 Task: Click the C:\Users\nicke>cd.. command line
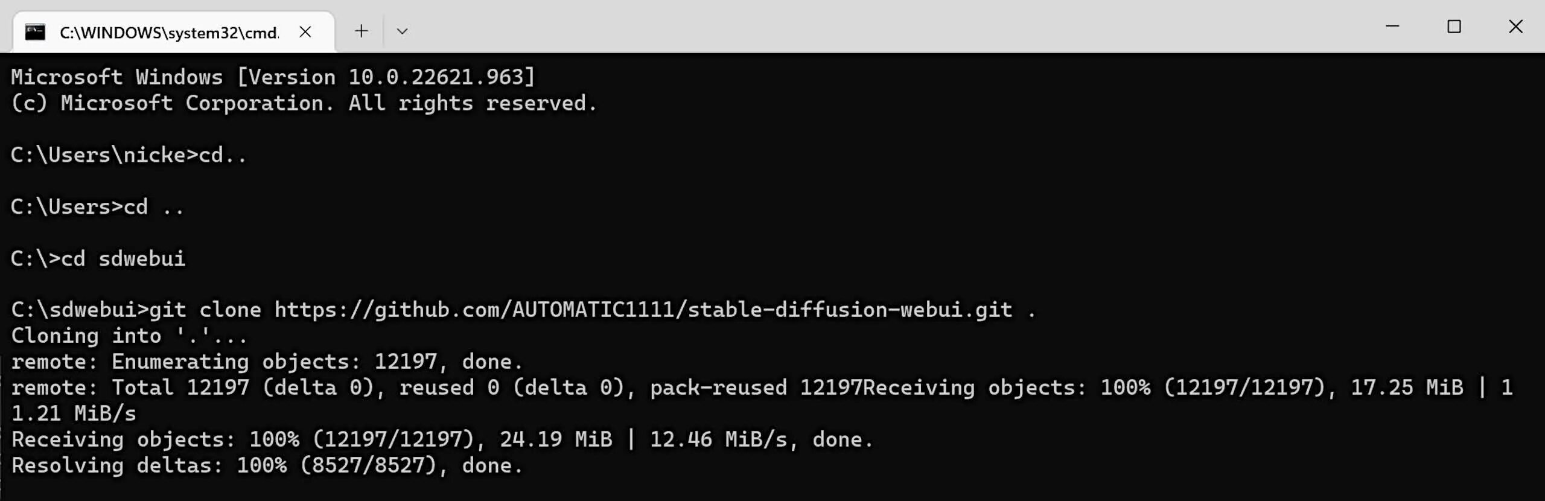129,155
